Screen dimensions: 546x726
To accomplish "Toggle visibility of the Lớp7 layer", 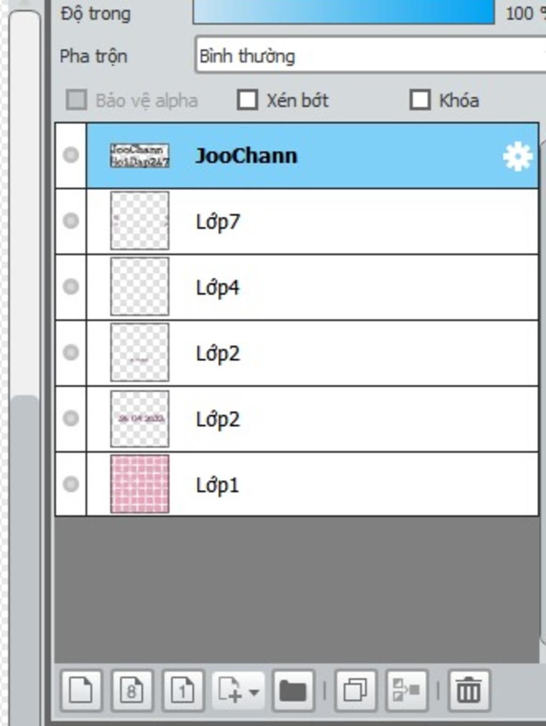I will click(x=71, y=220).
